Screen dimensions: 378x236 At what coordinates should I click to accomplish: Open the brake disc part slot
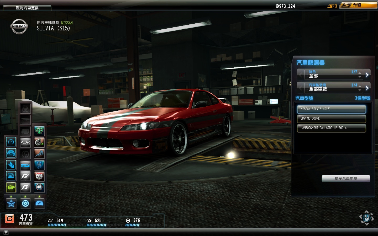pyautogui.click(x=39, y=176)
